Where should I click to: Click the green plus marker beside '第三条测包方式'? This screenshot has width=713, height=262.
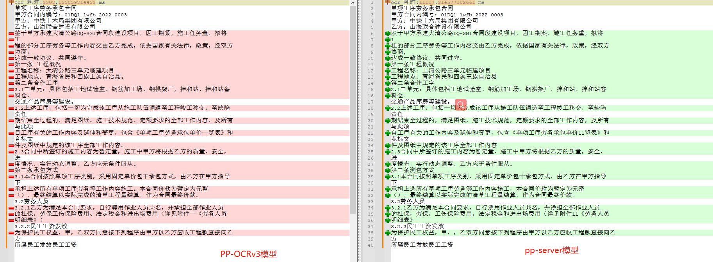(x=388, y=171)
